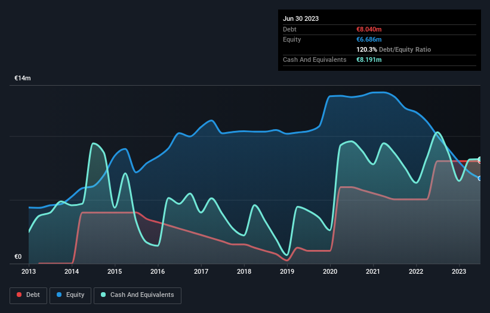Select the 2020 x-axis label

pyautogui.click(x=330, y=271)
